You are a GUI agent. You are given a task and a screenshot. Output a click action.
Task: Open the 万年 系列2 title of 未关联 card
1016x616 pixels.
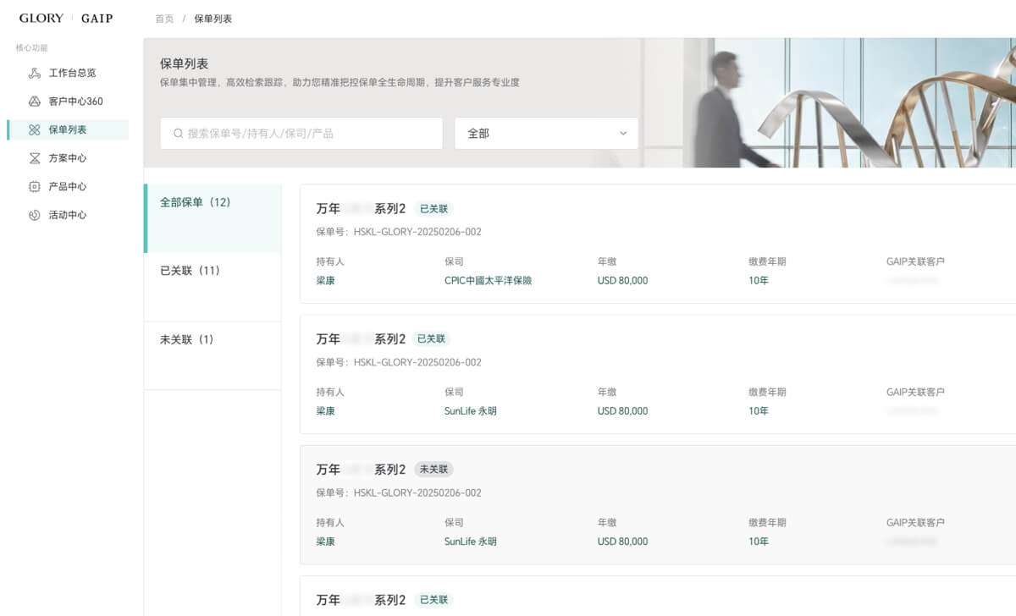[x=362, y=469]
